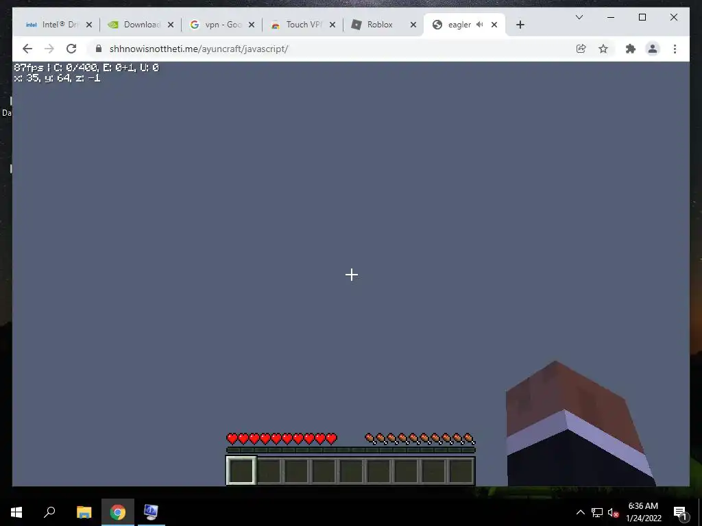The height and width of the screenshot is (526, 702).
Task: Close the Chrome window
Action: click(x=673, y=17)
